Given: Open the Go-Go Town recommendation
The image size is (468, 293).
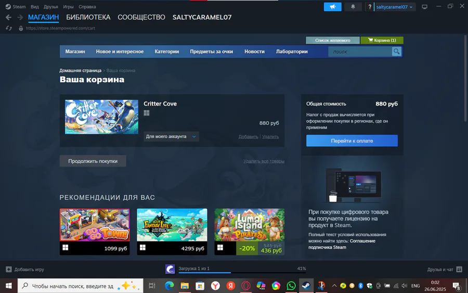Looking at the screenshot, I should click(95, 232).
